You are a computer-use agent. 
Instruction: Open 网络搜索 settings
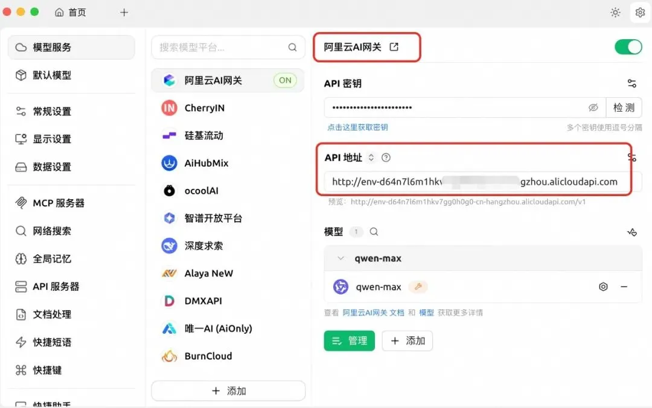coord(71,231)
